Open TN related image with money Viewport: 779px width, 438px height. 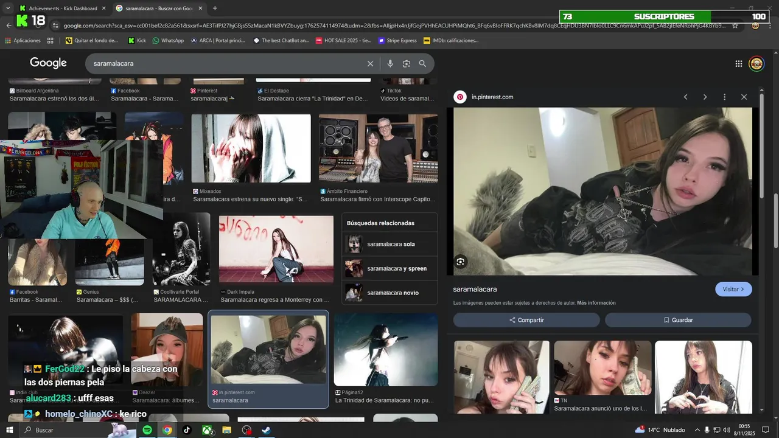tap(603, 369)
